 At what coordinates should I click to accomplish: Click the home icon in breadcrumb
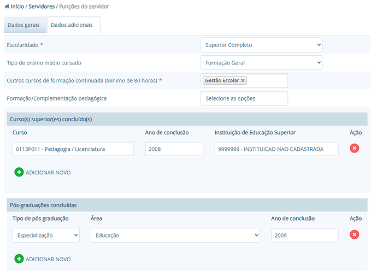pyautogui.click(x=7, y=7)
